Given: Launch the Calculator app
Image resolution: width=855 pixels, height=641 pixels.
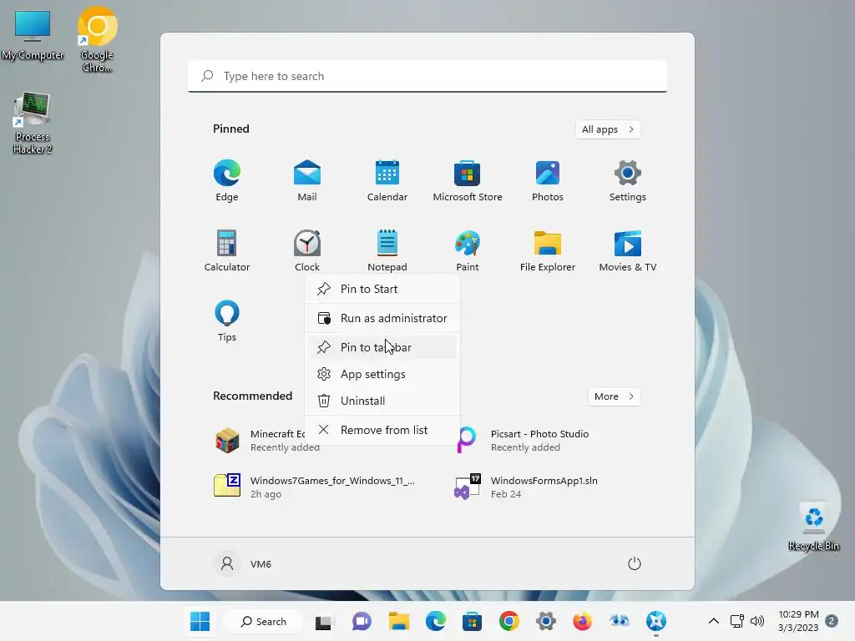Looking at the screenshot, I should 227,250.
